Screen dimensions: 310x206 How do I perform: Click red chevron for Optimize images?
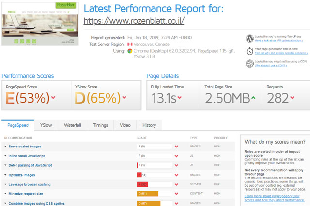click(x=176, y=175)
